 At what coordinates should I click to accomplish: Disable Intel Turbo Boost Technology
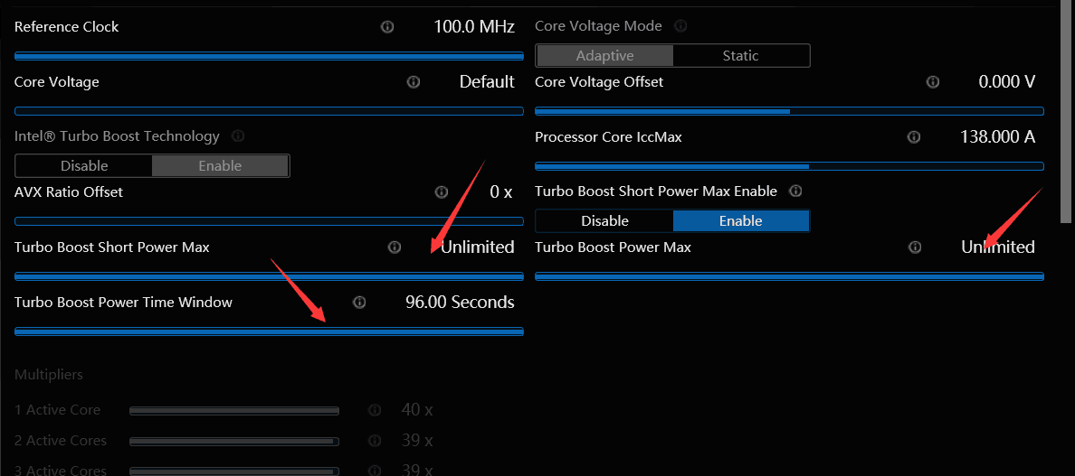pyautogui.click(x=84, y=166)
